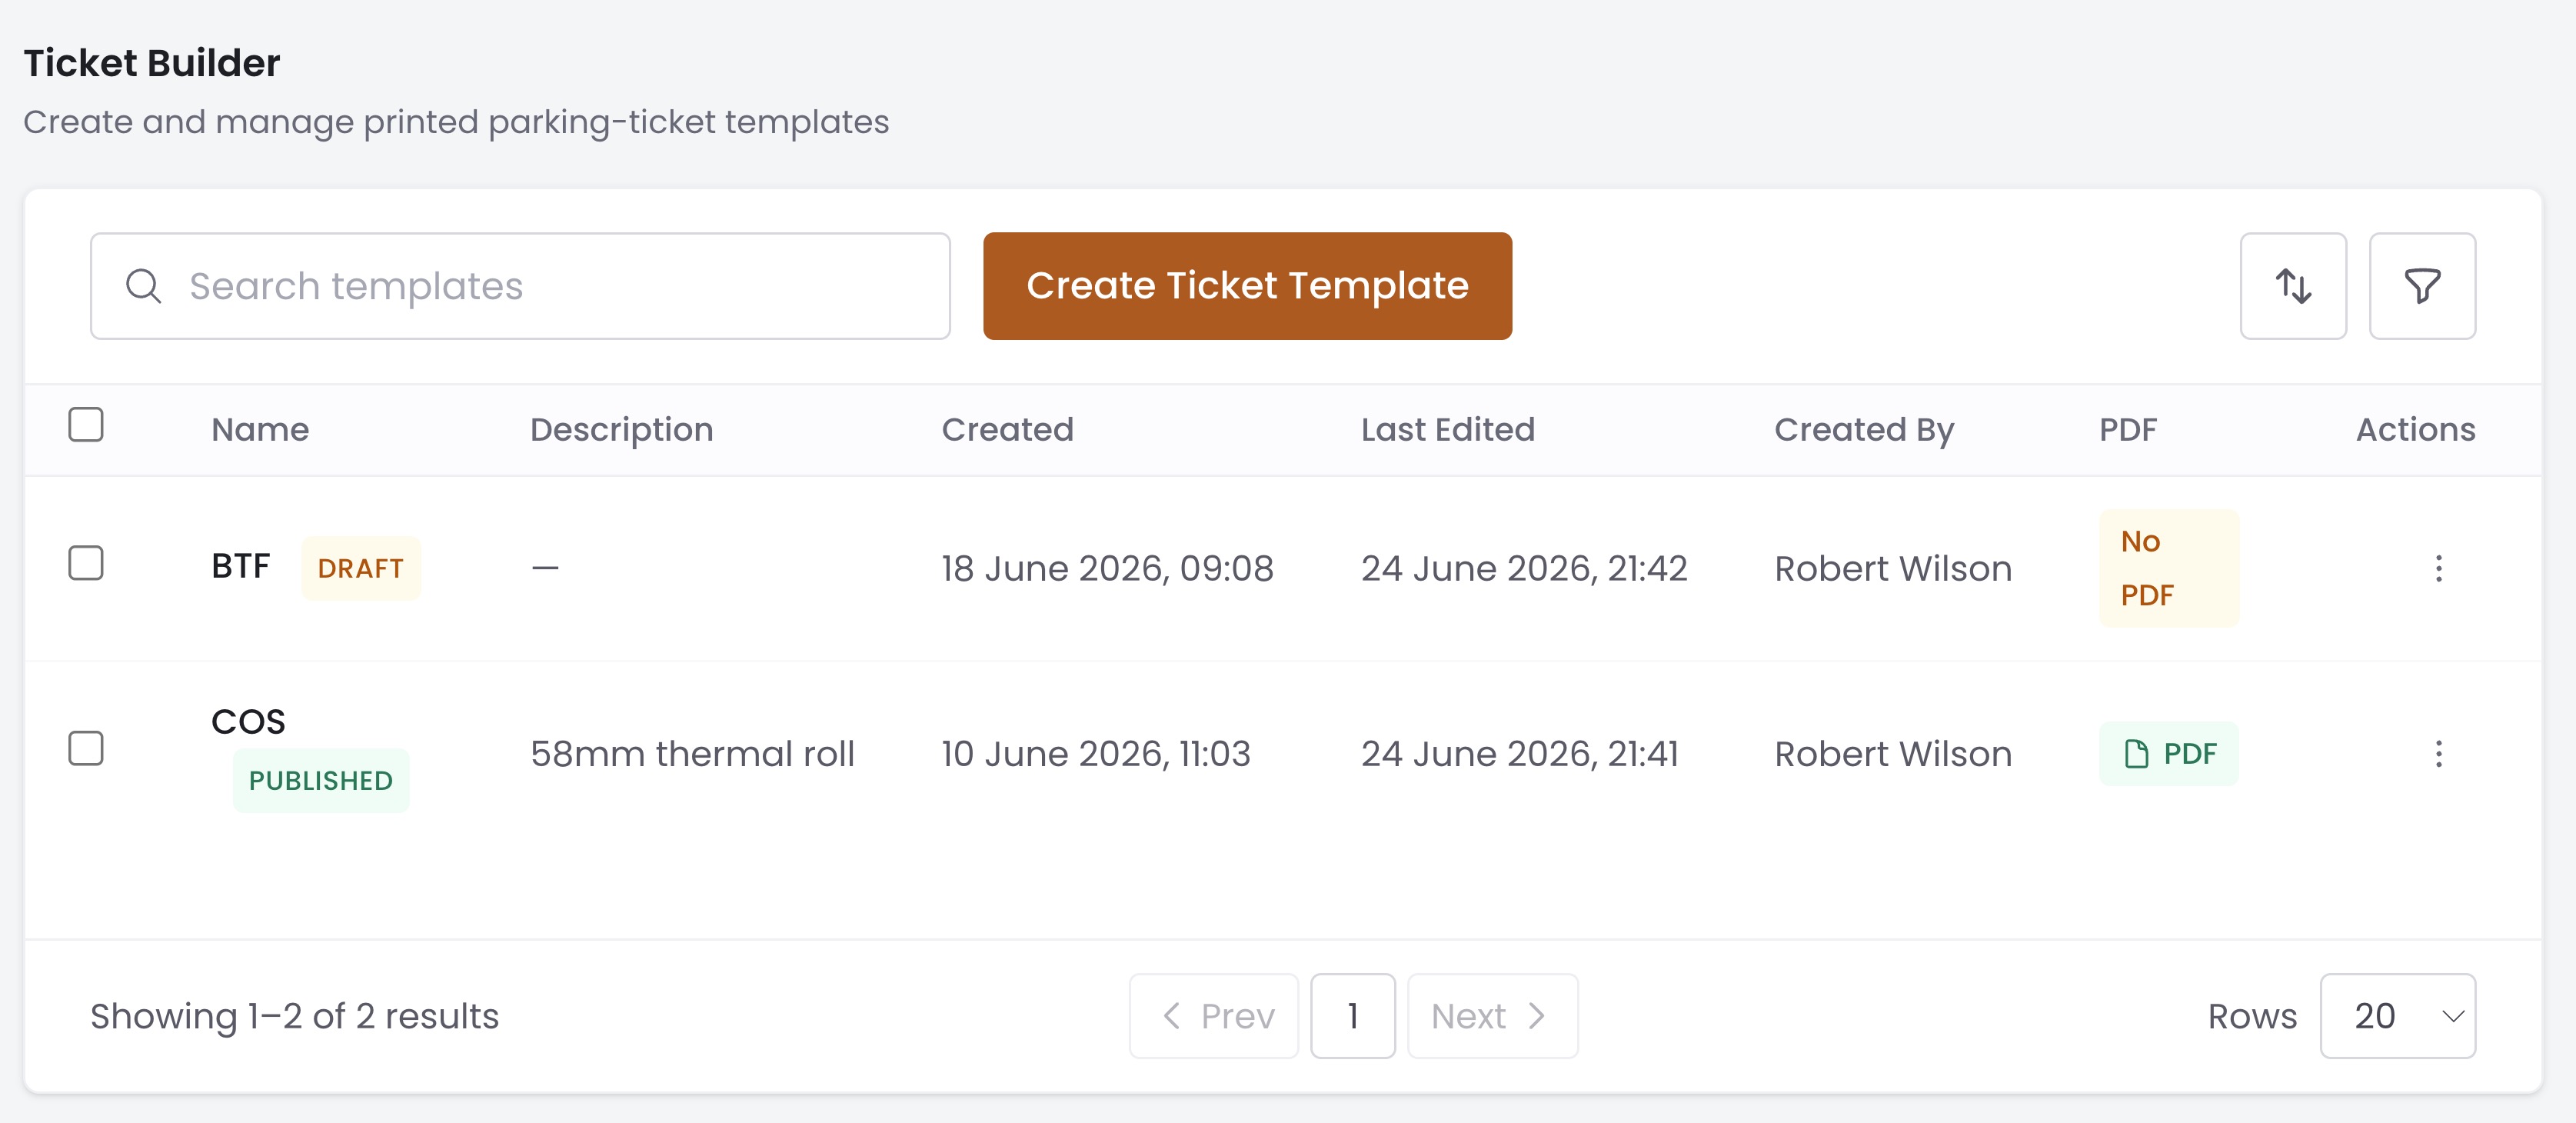Click the '58mm thermal roll' description
This screenshot has height=1123, width=2576.
[692, 753]
